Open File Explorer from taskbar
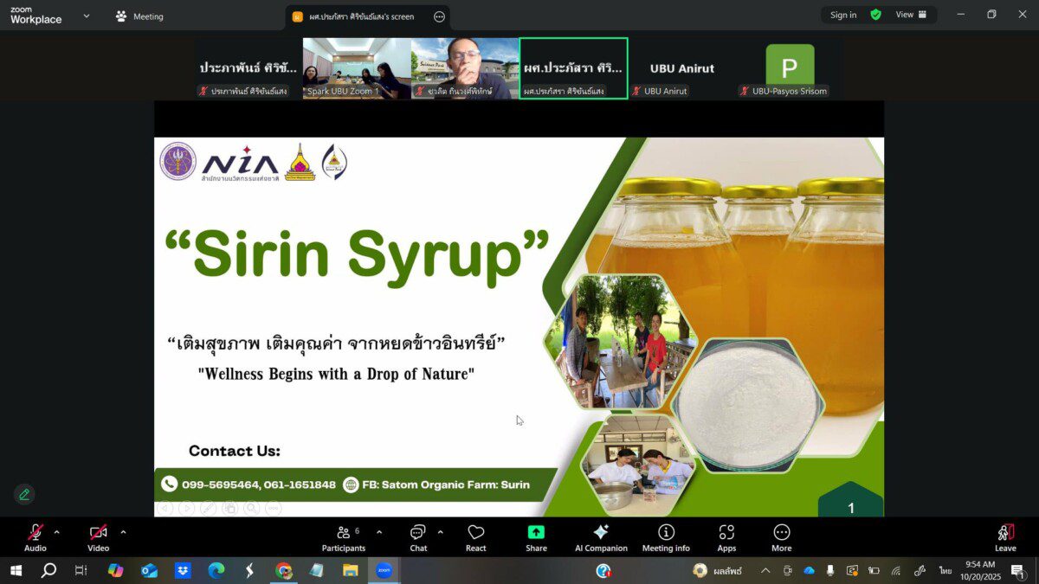1039x584 pixels. 351,570
